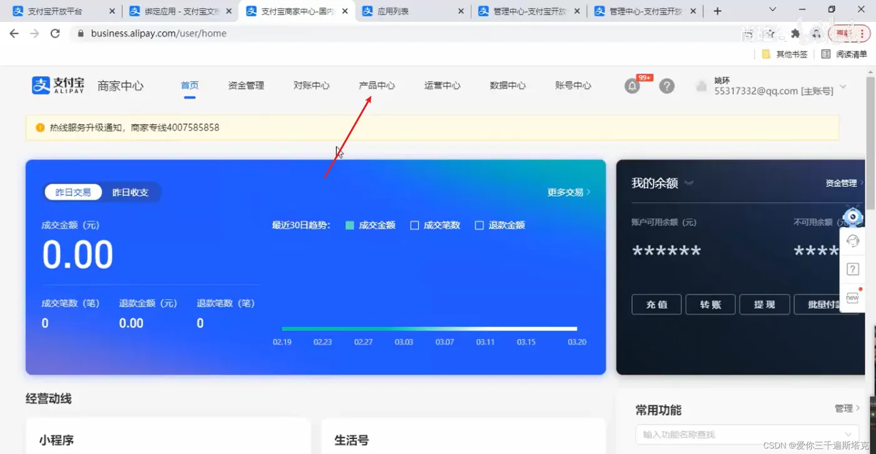Click the 转账 button
Image resolution: width=876 pixels, height=454 pixels.
(710, 305)
